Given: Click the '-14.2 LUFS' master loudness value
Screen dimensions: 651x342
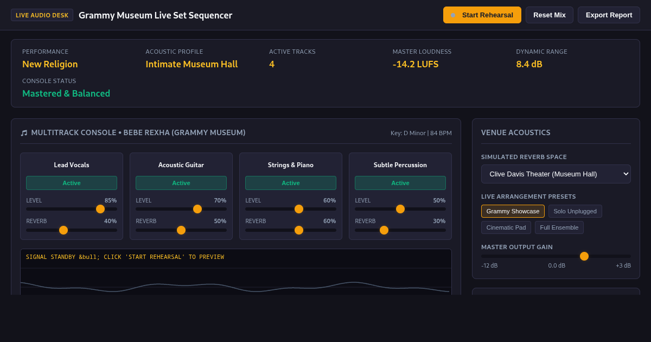Looking at the screenshot, I should coord(416,64).
